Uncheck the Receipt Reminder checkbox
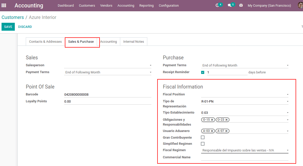Image resolution: width=303 pixels, height=166 pixels. (x=203, y=72)
